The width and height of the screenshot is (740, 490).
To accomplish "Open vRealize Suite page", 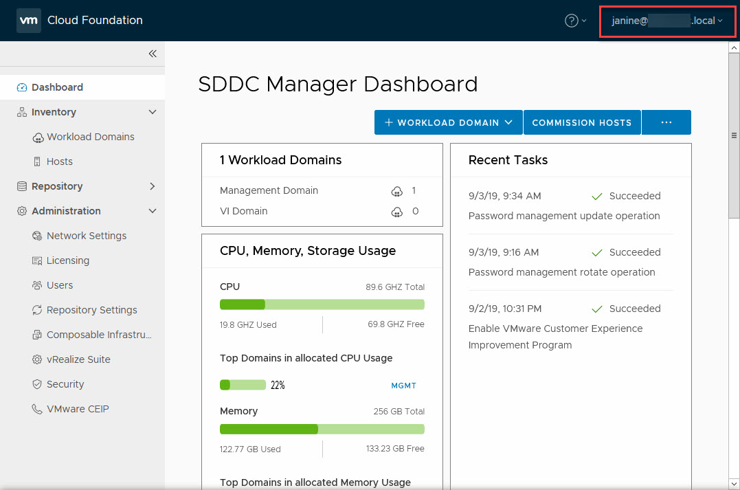I will click(x=78, y=359).
